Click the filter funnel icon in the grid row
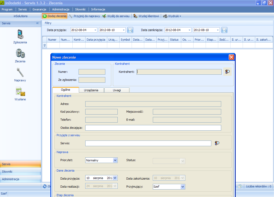Screen dimensions: 274x197 click(x=45, y=45)
